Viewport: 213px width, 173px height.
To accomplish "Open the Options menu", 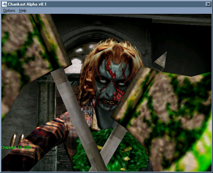I will pyautogui.click(x=9, y=11).
